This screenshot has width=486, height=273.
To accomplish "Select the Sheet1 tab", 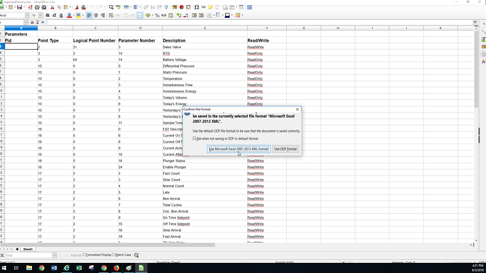I will pyautogui.click(x=27, y=249).
